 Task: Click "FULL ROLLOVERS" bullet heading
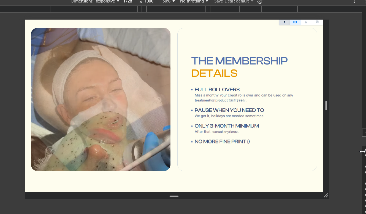tap(217, 90)
